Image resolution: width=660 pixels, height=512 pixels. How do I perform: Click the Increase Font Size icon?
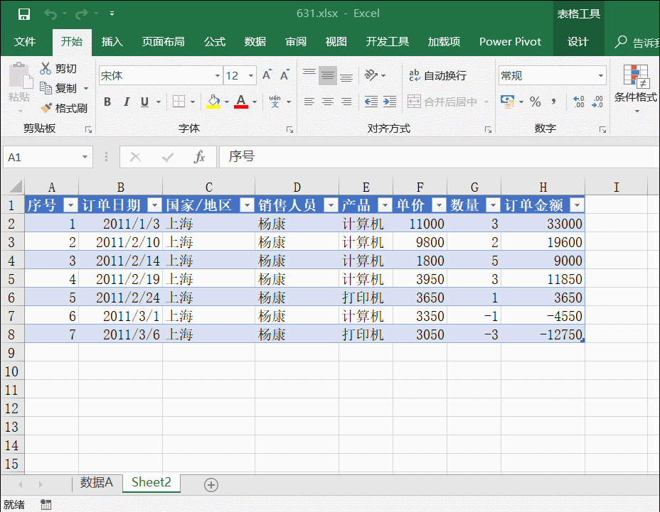pos(267,75)
